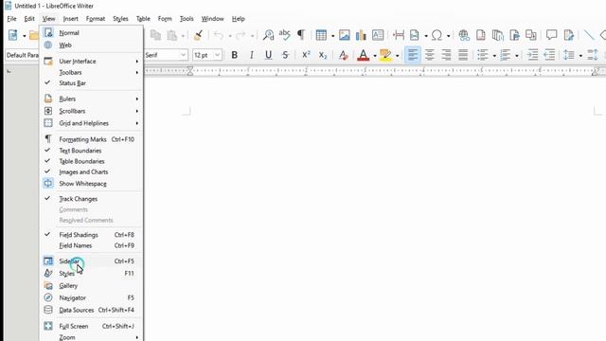Center text horizontally
This screenshot has width=606, height=341.
click(x=429, y=55)
